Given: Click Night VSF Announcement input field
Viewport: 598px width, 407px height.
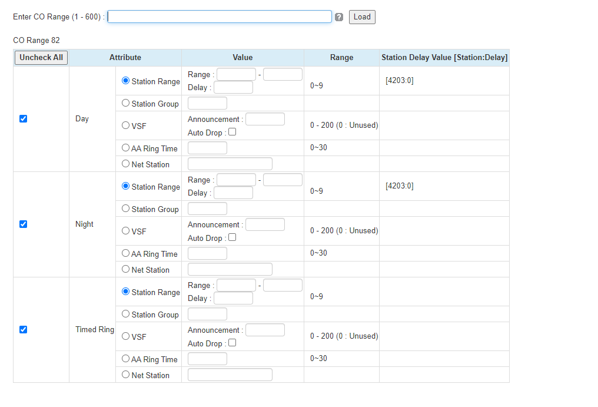Looking at the screenshot, I should [265, 225].
